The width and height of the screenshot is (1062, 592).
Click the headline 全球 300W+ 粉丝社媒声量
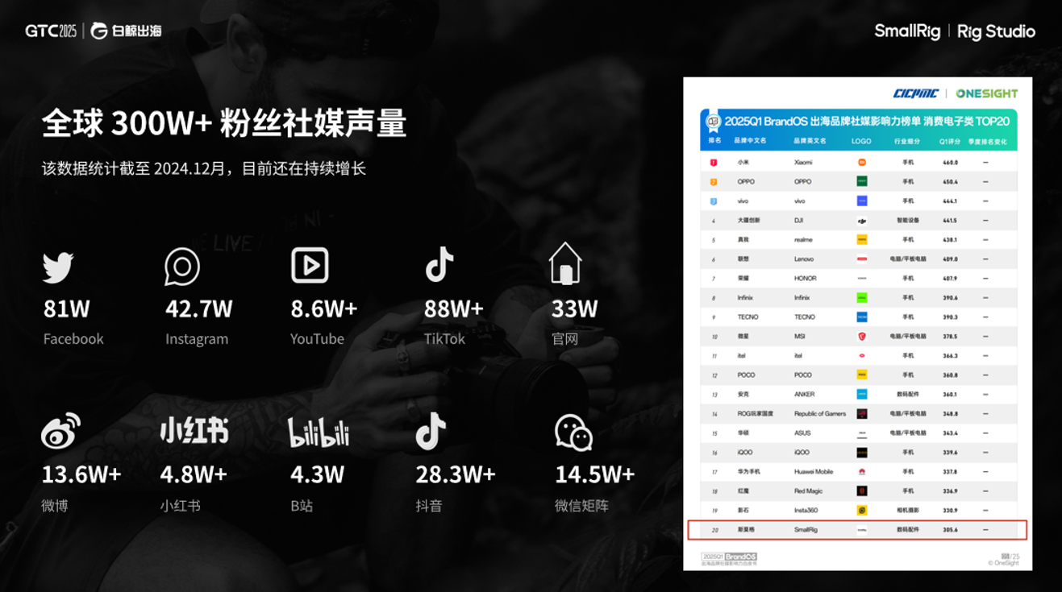(x=224, y=123)
